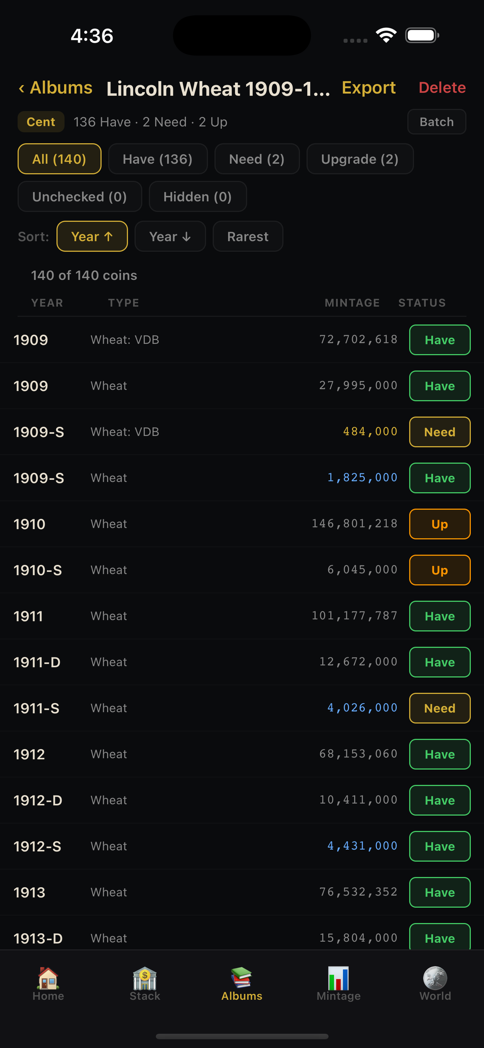Toggle Have status for 1909 Wheat VDB

439,340
